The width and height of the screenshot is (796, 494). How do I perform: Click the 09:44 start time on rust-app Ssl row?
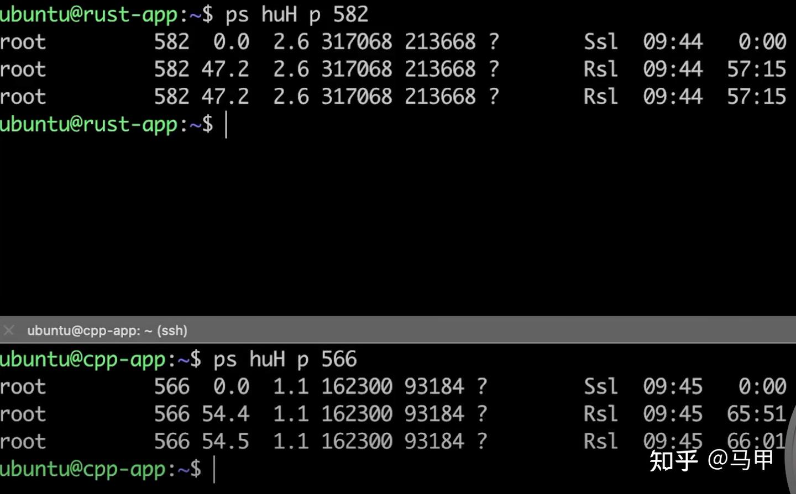pos(672,42)
